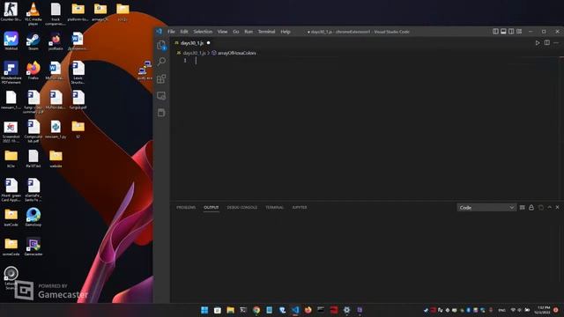Click the ENG language indicator in tray
Screen dimensions: 564x317
click(x=501, y=310)
